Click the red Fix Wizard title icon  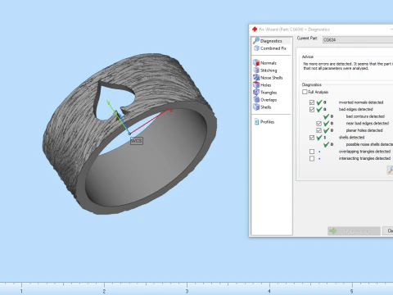point(255,29)
